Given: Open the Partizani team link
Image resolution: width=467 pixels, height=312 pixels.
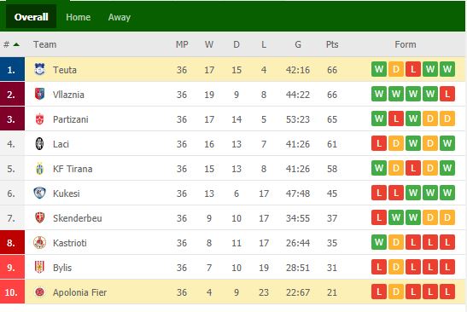Looking at the screenshot, I should (x=71, y=119).
